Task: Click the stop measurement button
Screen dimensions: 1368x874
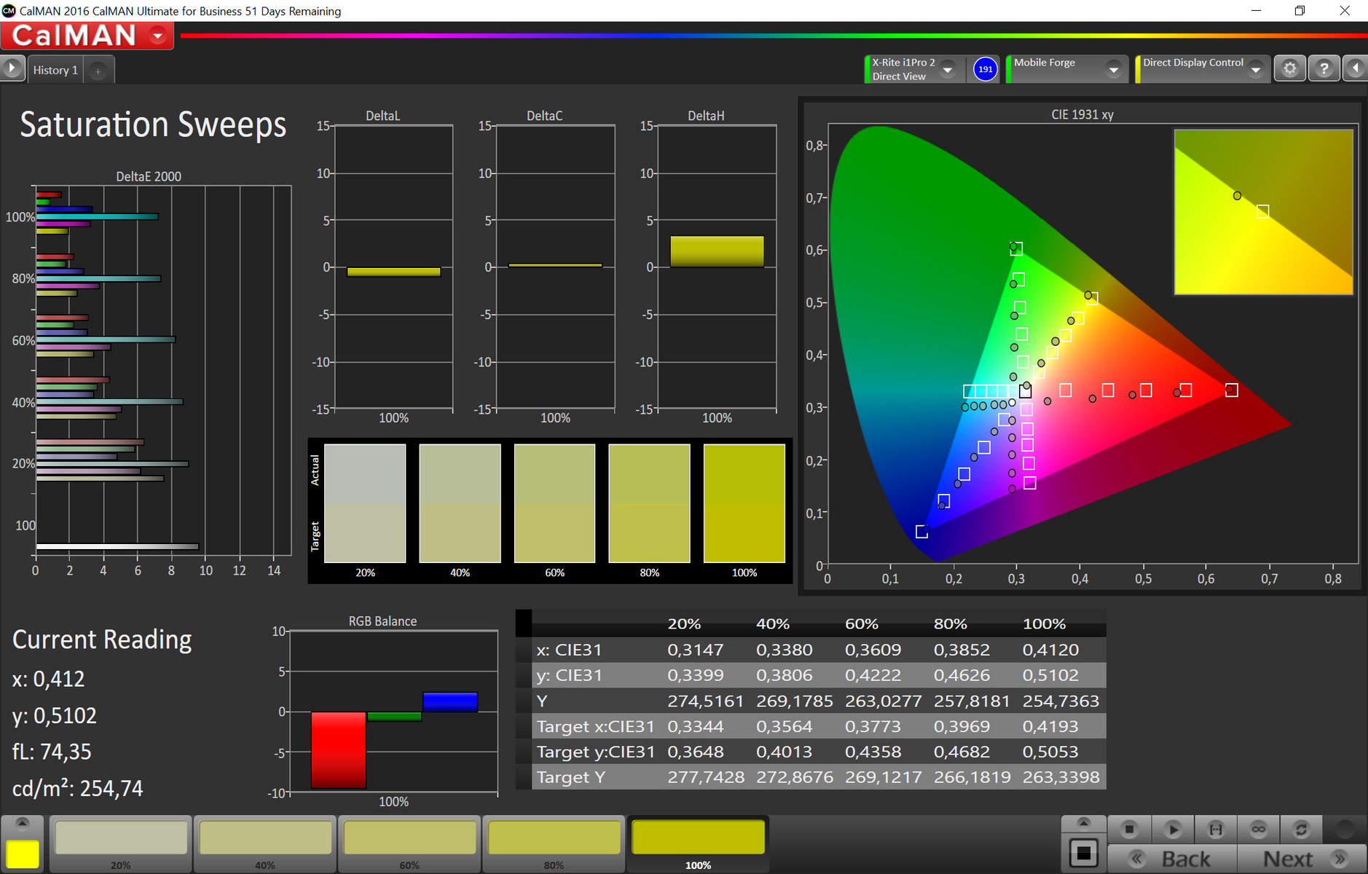Action: (x=1129, y=829)
